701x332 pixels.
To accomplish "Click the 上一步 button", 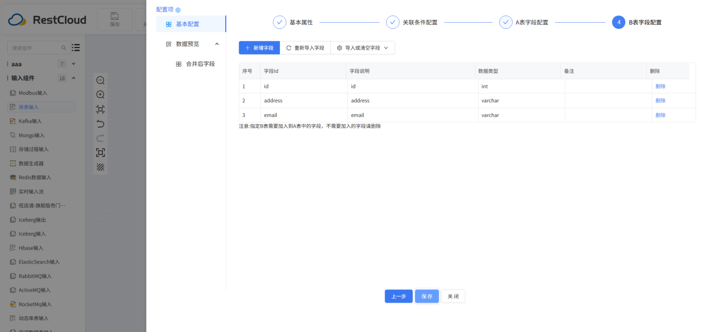I will pos(399,297).
